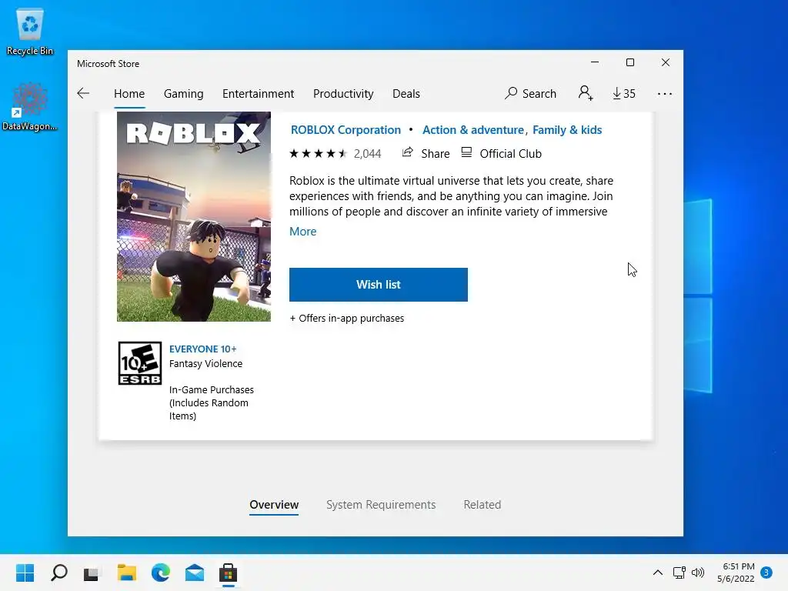Open network status tray icon
This screenshot has width=788, height=591.
679,573
